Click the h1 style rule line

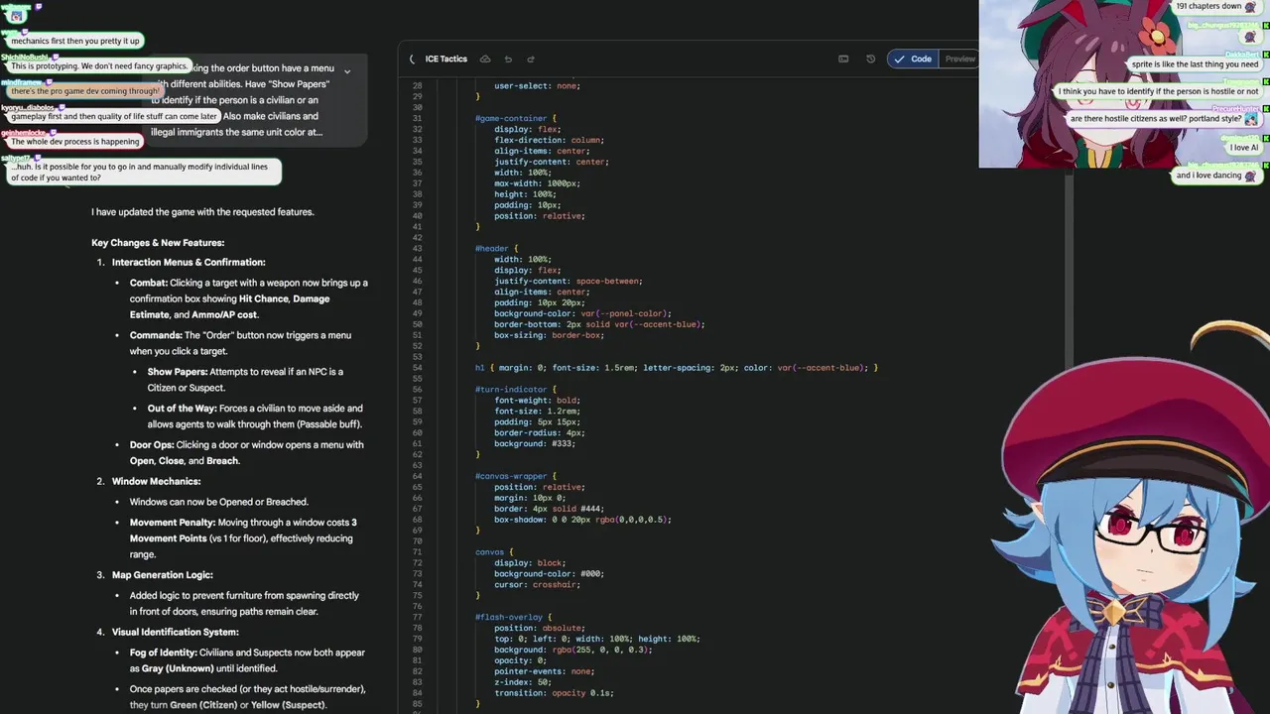[x=676, y=368]
